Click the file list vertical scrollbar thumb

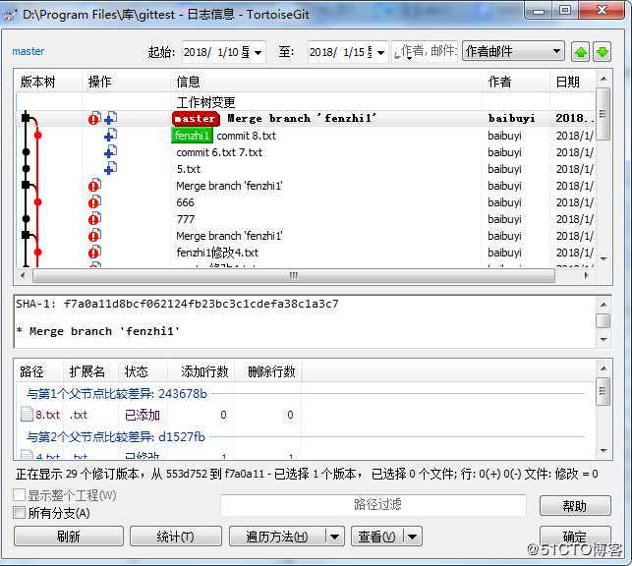(603, 391)
